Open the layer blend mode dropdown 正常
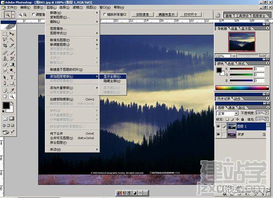 tap(227, 113)
